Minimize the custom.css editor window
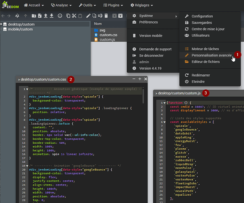Screen dimensions: 244x203 (134, 79)
